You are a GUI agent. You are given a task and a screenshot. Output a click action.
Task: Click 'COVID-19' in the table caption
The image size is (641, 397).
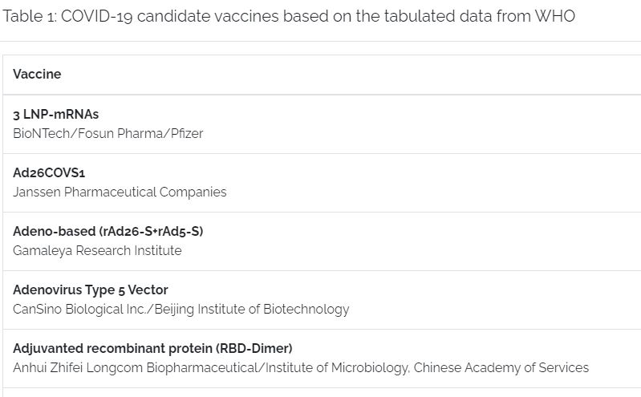click(x=97, y=16)
